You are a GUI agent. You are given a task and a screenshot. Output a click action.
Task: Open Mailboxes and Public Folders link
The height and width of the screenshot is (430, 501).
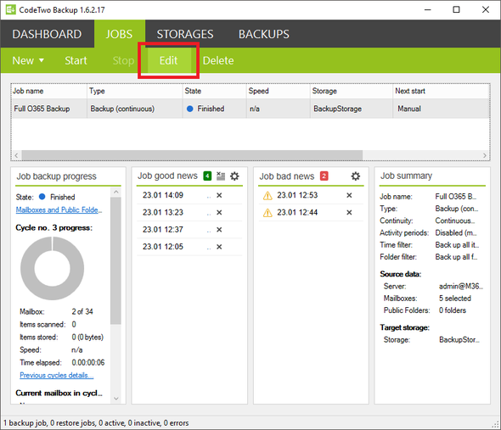[x=59, y=209]
